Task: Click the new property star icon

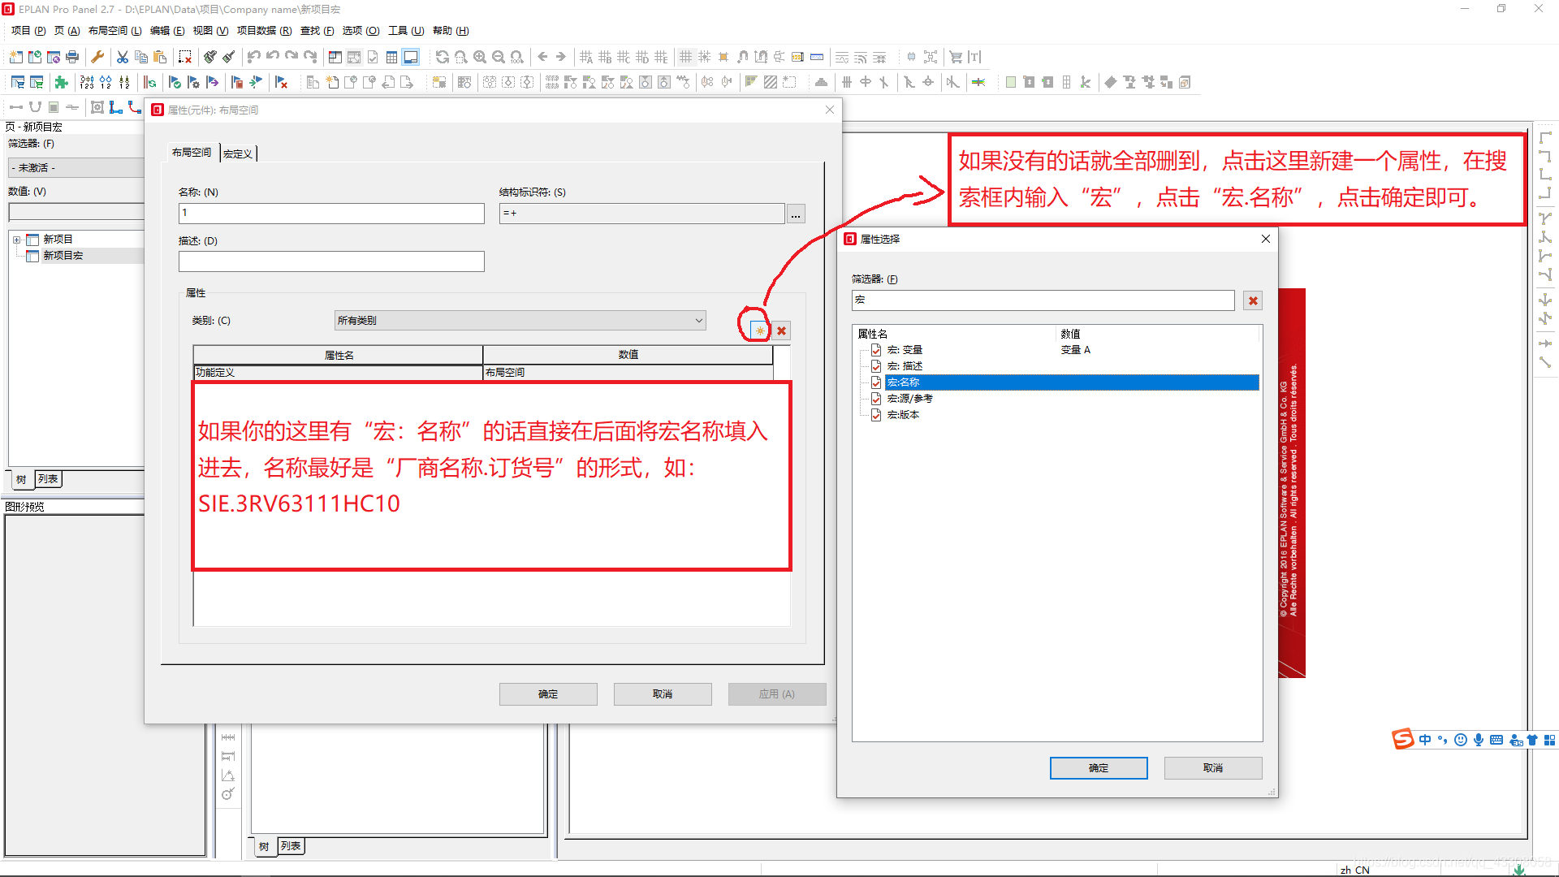Action: point(759,330)
